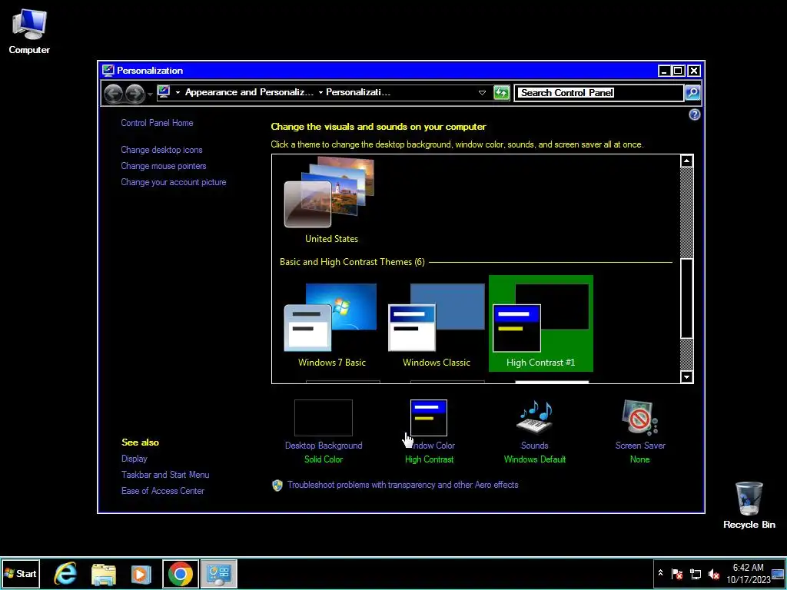Switch to Google Chrome on the taskbar
Viewport: 787px width, 590px height.
click(x=180, y=573)
